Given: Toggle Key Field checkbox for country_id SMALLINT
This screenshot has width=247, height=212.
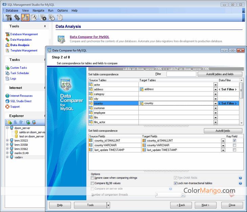Looking at the screenshot, I should point(234,141).
